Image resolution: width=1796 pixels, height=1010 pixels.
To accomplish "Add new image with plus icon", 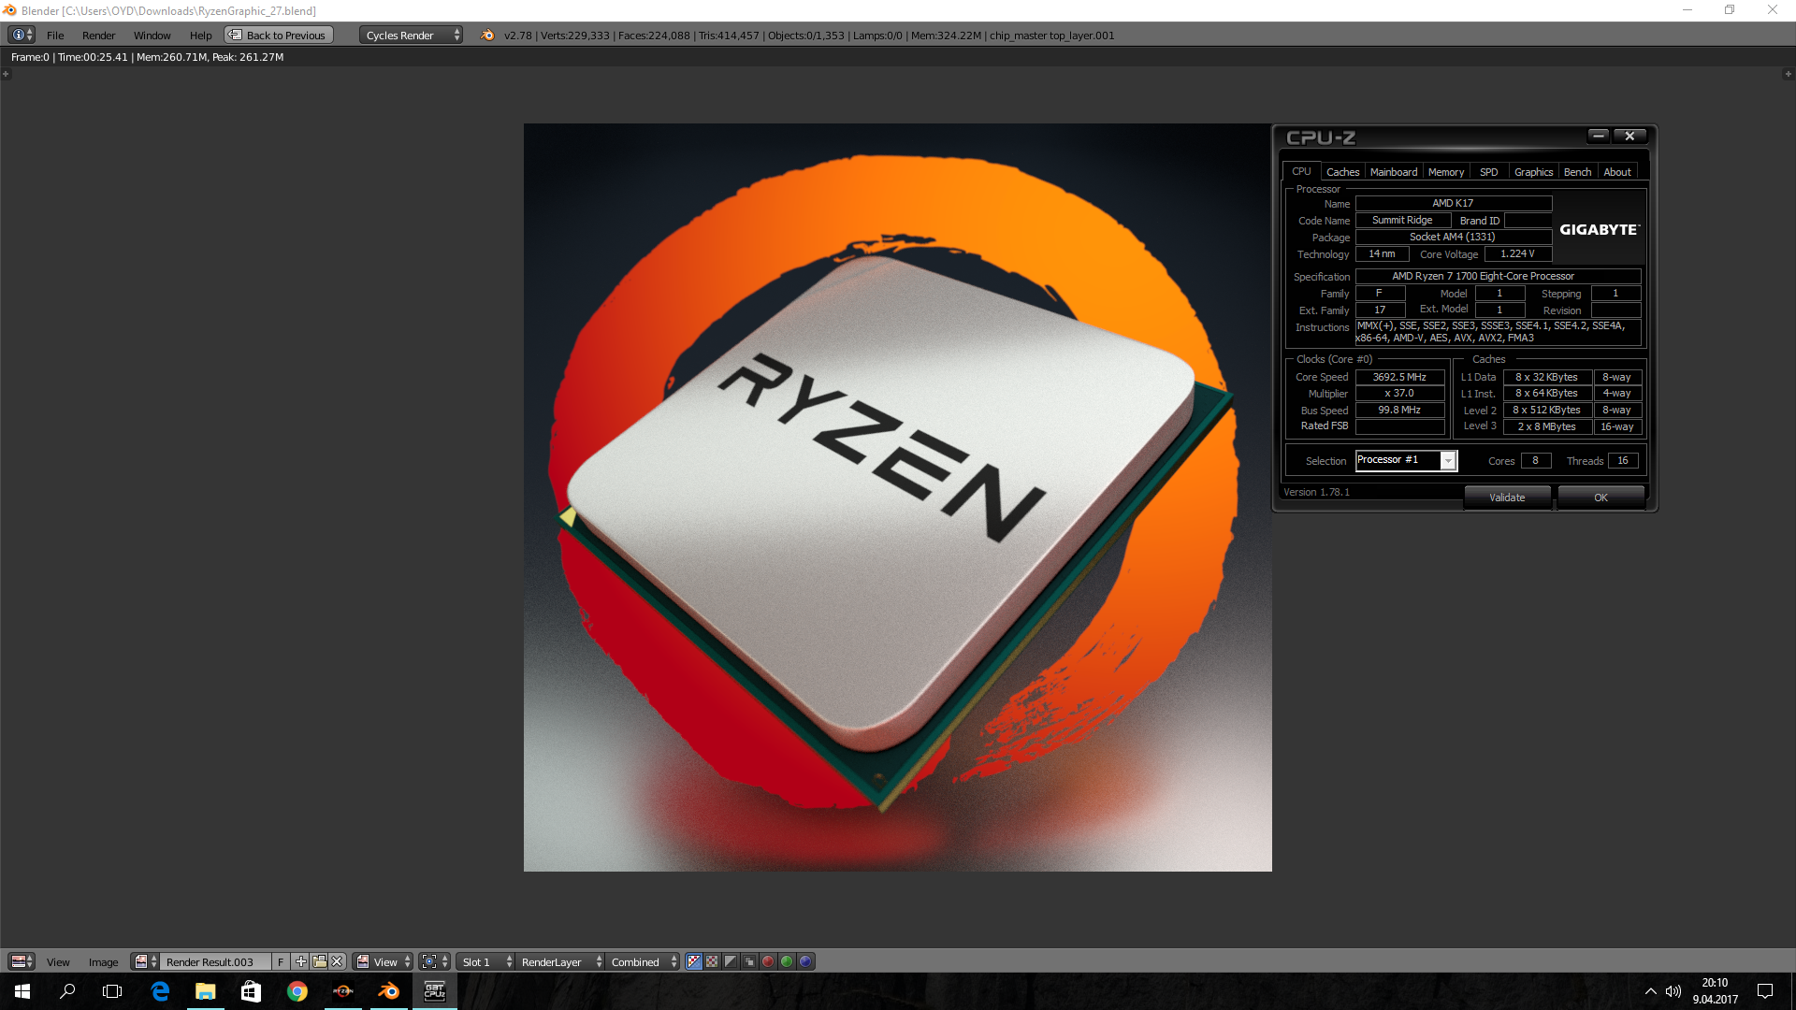I will (x=300, y=961).
